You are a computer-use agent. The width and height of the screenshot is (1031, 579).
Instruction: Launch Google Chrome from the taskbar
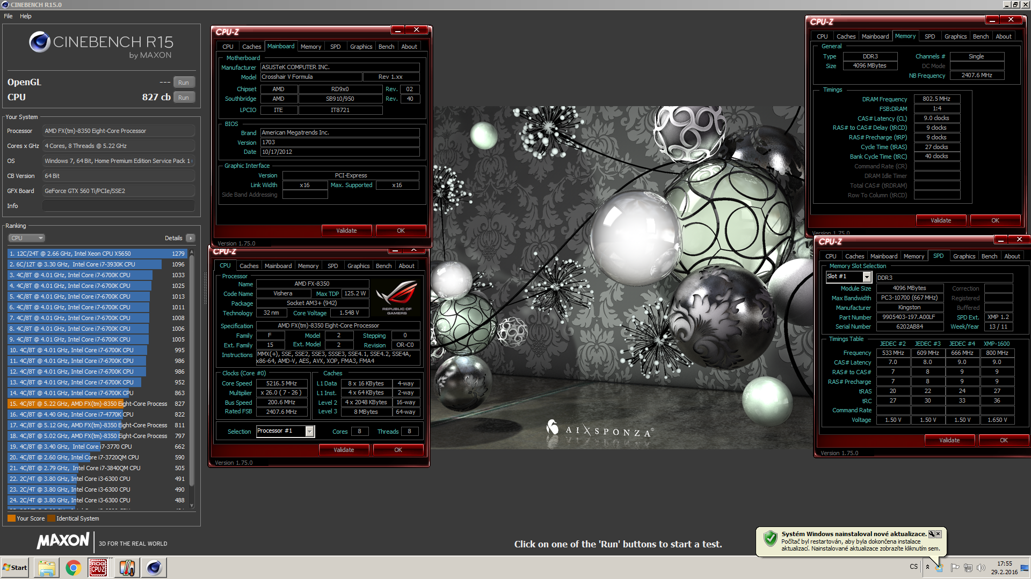tap(74, 568)
